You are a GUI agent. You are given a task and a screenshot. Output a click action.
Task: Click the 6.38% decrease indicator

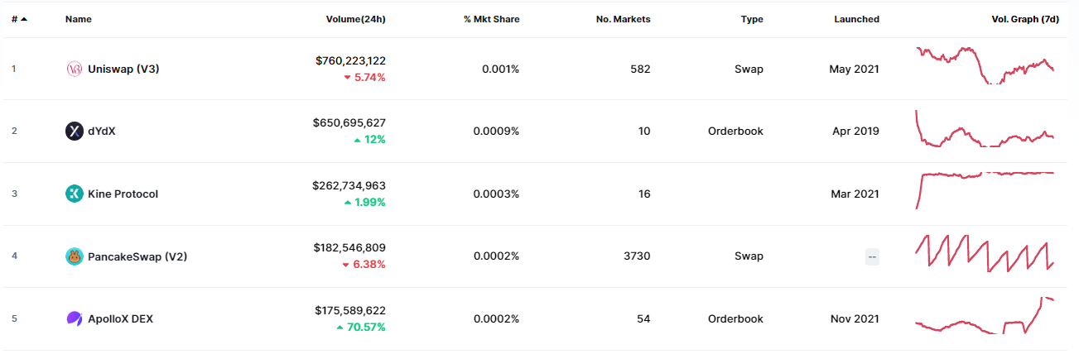(x=364, y=264)
